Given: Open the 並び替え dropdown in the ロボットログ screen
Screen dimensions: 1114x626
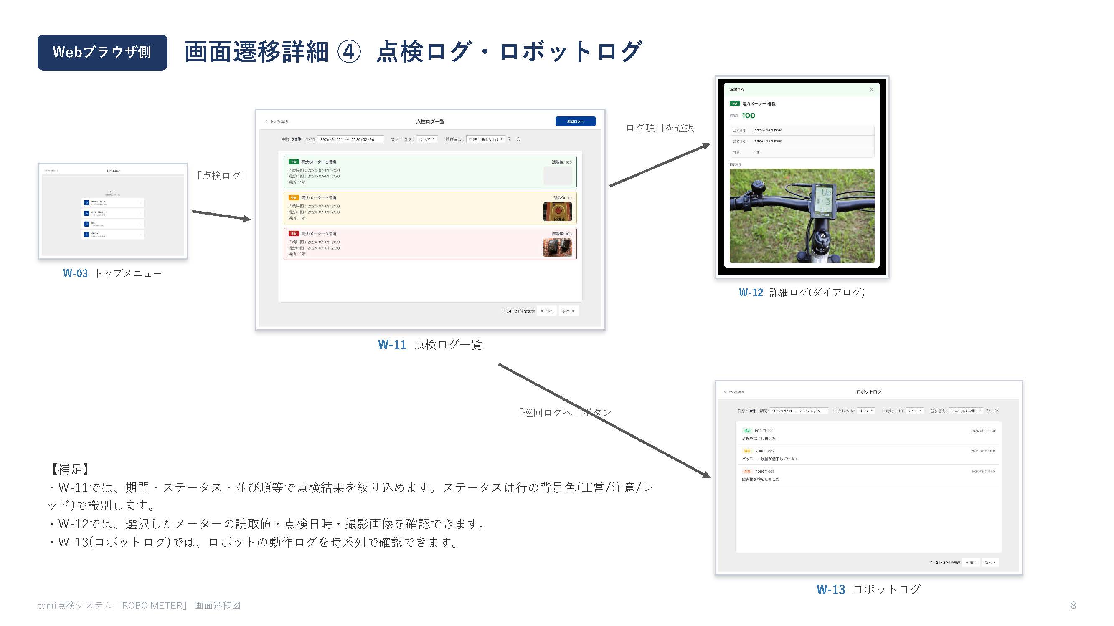Looking at the screenshot, I should tap(966, 411).
